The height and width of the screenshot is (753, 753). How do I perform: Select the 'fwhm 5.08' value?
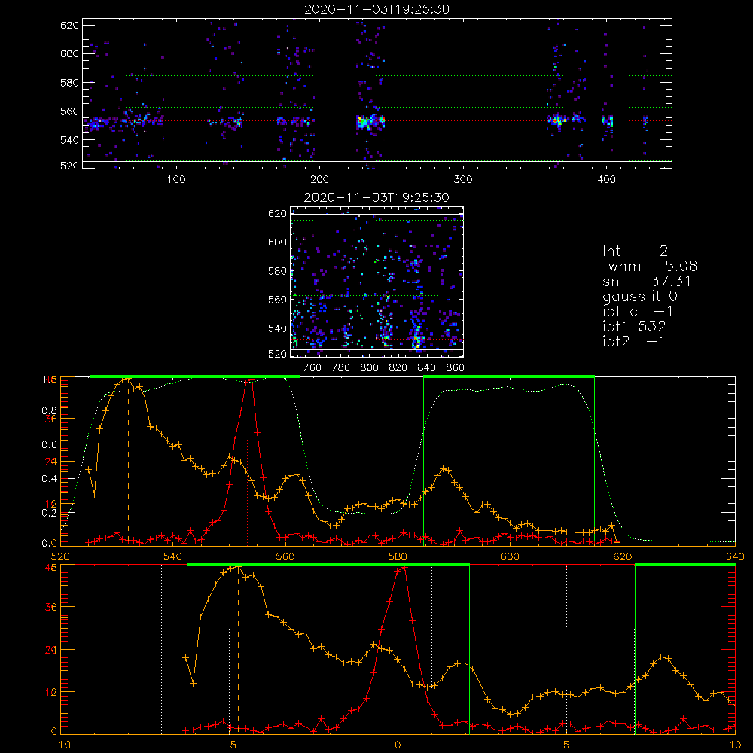(649, 266)
